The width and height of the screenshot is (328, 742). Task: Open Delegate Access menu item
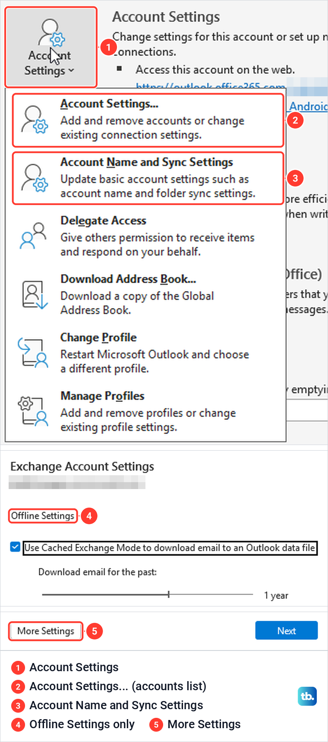tap(145, 236)
